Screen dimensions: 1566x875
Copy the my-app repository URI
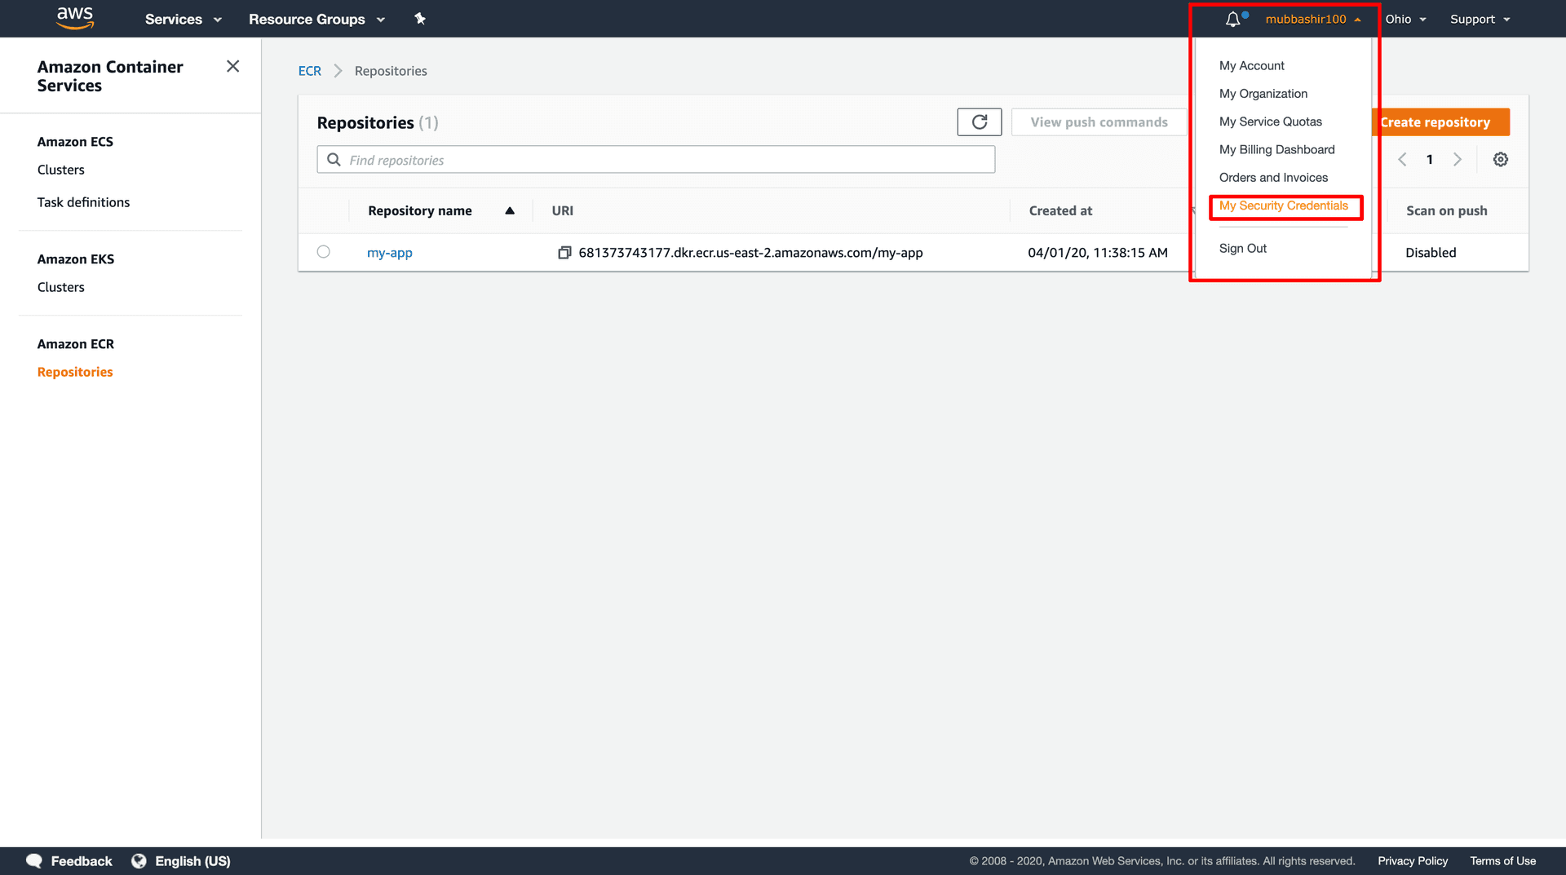tap(564, 253)
